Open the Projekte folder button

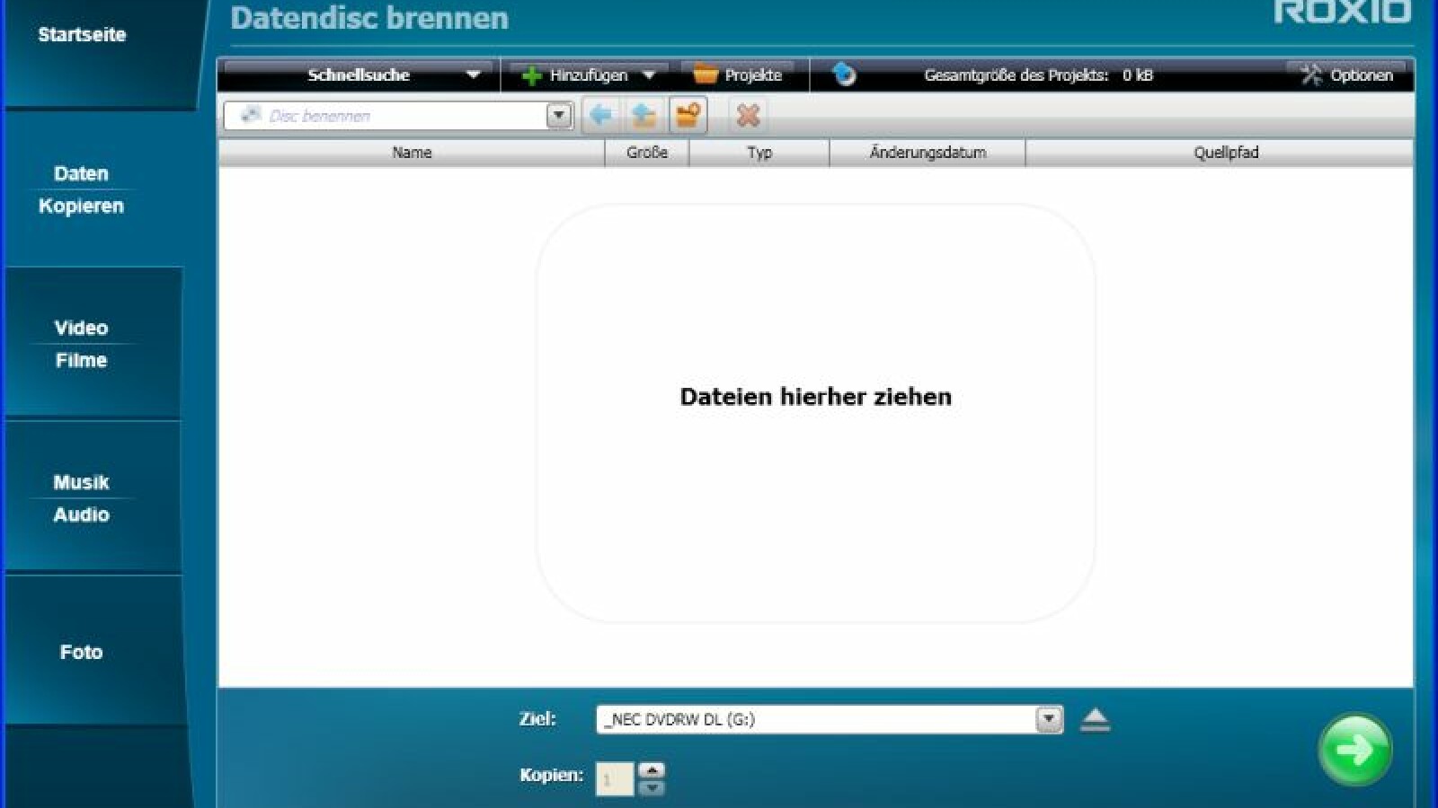pyautogui.click(x=739, y=75)
